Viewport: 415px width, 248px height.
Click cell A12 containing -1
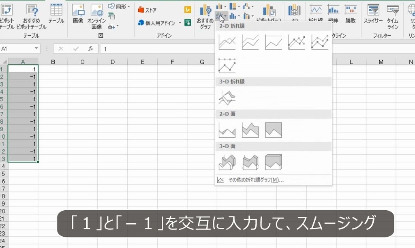[23, 152]
